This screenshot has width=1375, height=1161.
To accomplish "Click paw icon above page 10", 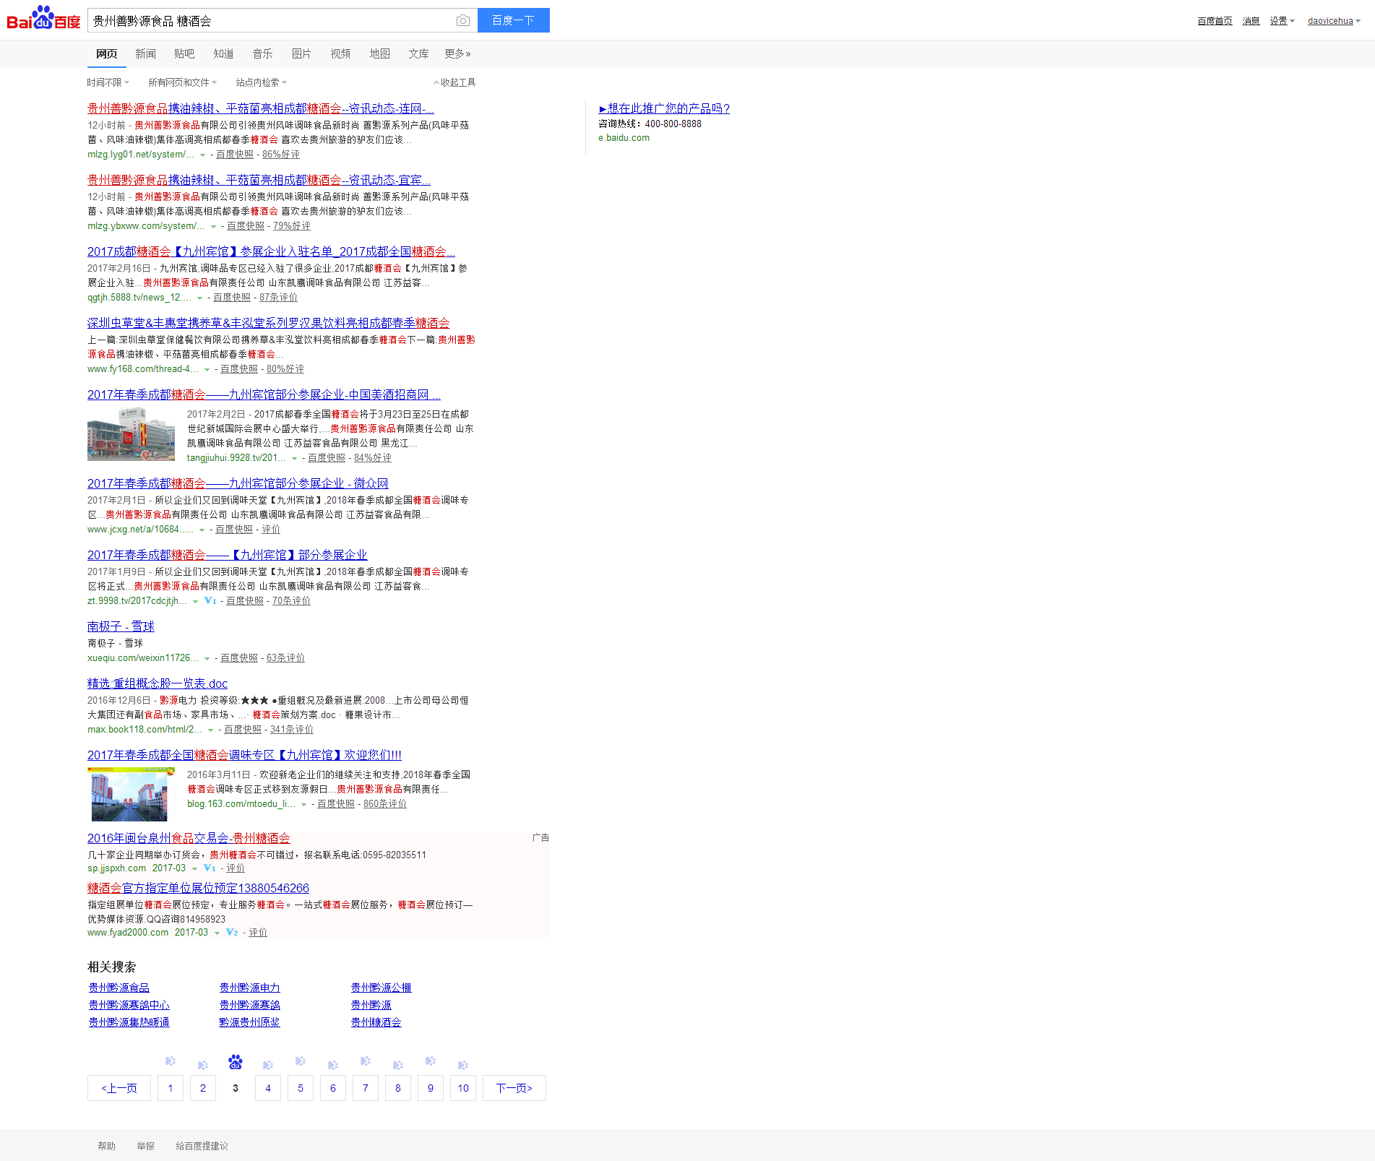I will click(x=463, y=1065).
